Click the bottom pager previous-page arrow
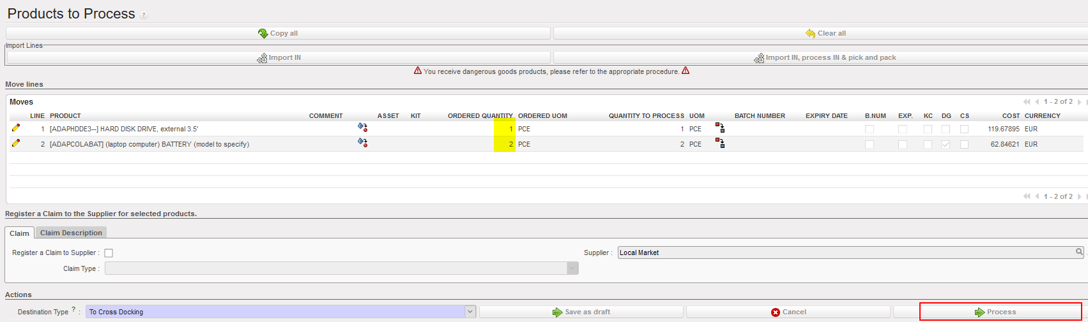This screenshot has width=1088, height=322. click(x=1037, y=196)
